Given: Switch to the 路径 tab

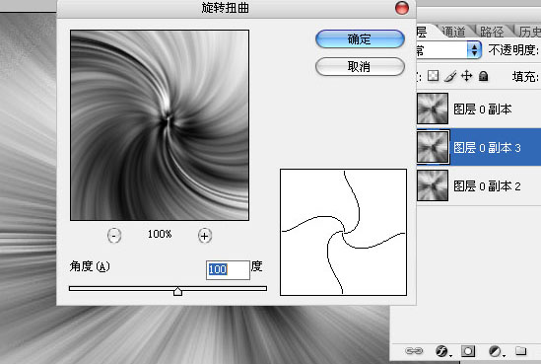Looking at the screenshot, I should [492, 32].
